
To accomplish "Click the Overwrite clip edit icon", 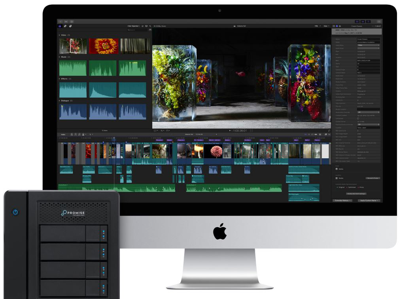I will (83, 134).
